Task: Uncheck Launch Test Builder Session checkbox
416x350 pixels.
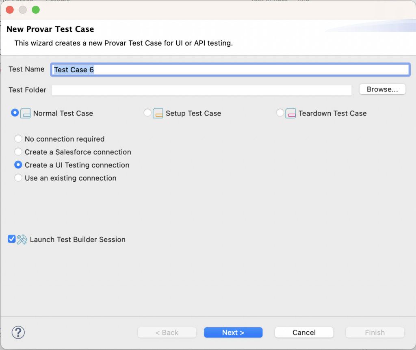Action: [12, 239]
